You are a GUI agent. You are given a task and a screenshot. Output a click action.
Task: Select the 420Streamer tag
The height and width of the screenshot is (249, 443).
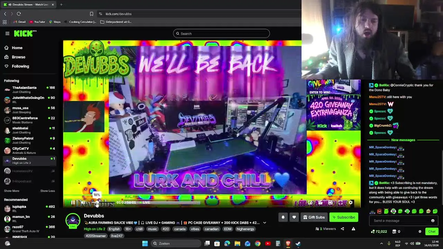click(x=96, y=236)
